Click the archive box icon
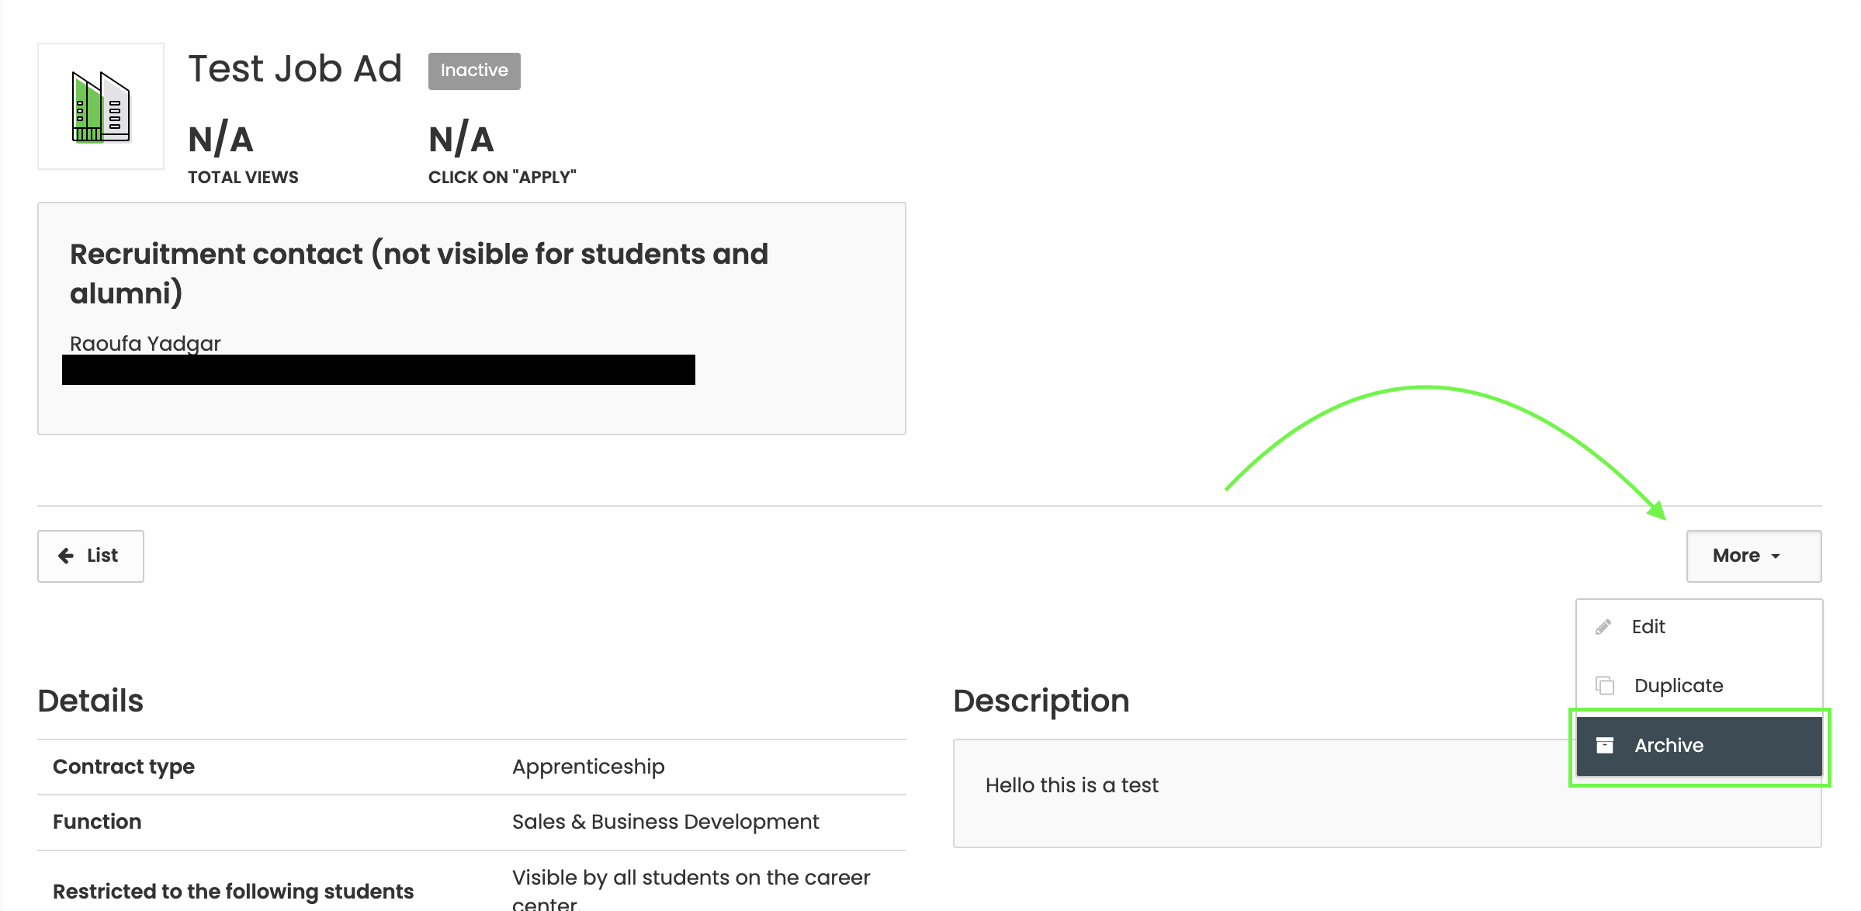 pos(1604,746)
